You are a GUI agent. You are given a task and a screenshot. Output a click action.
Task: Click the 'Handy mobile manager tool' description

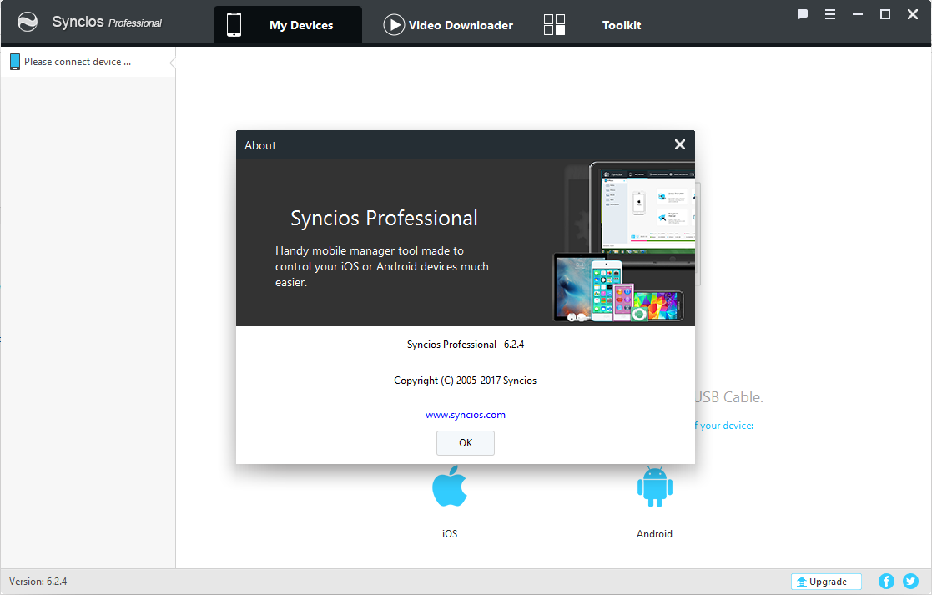[x=382, y=266]
